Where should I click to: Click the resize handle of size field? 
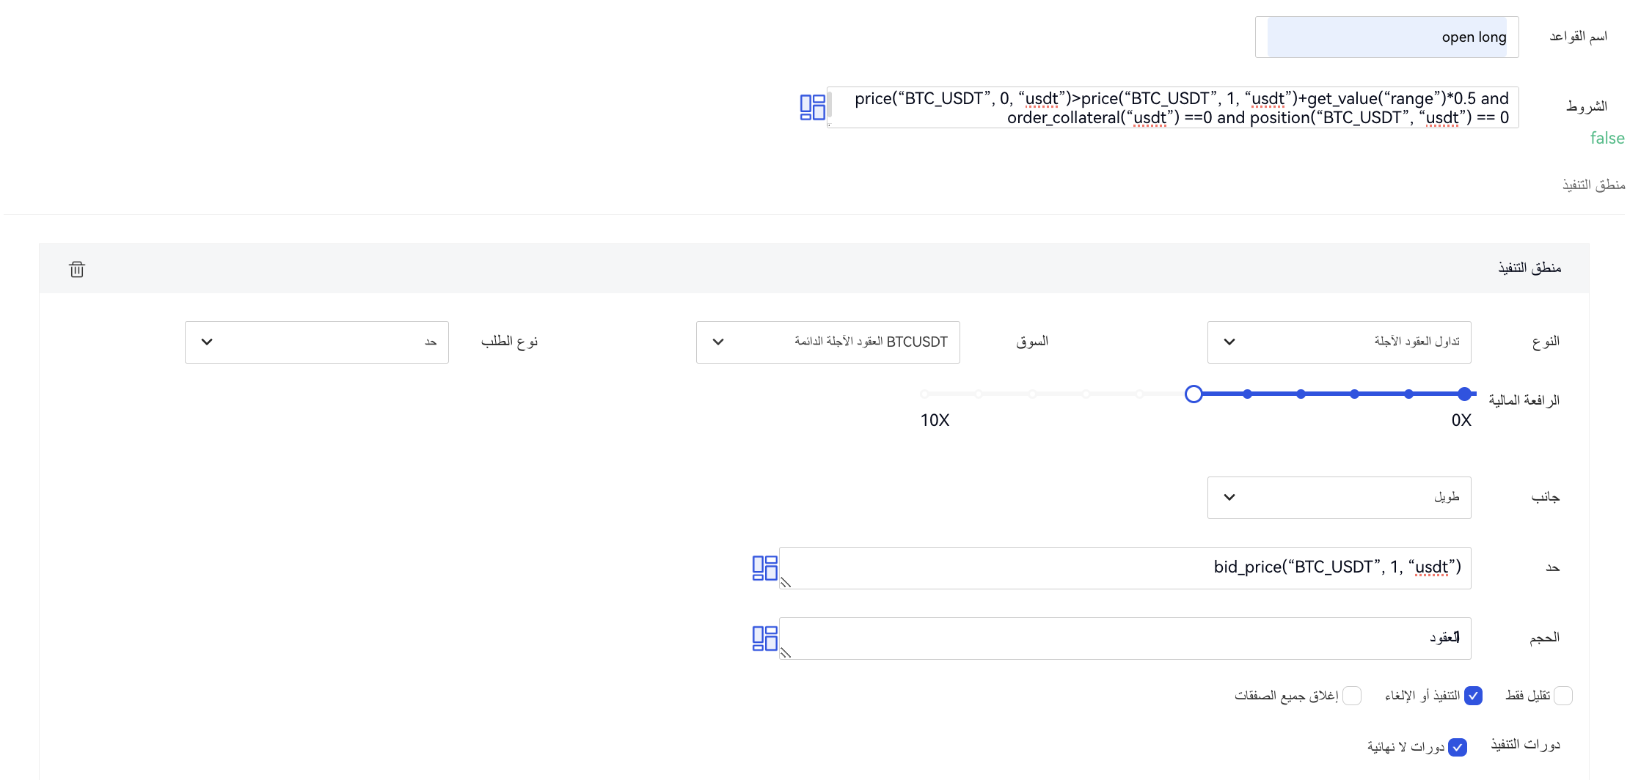click(786, 653)
